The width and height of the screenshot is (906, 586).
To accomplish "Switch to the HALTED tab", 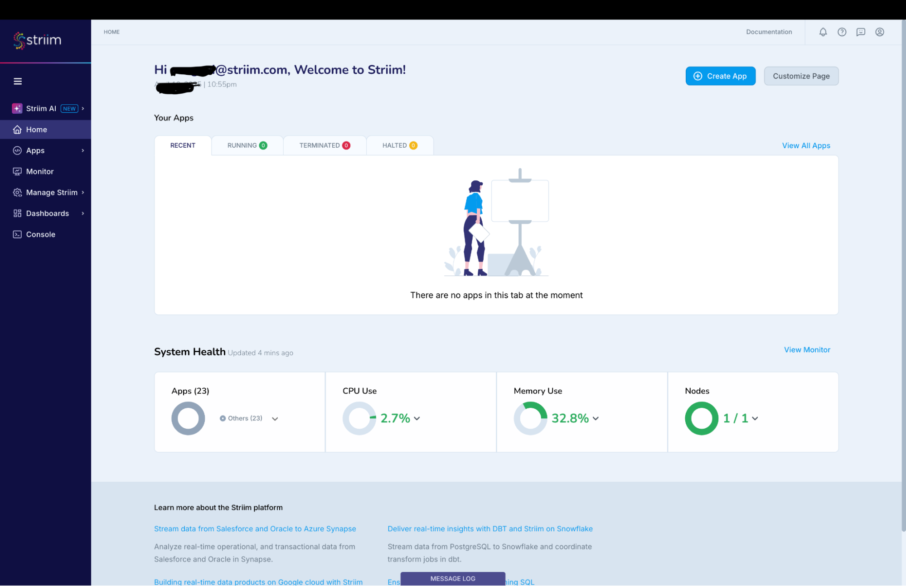I will tap(400, 145).
